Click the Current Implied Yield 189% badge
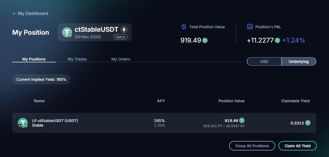The height and width of the screenshot is (157, 329). [x=41, y=79]
